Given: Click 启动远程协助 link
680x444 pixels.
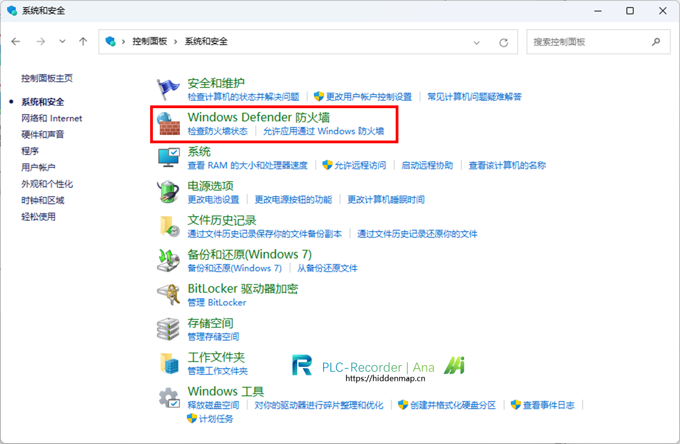Looking at the screenshot, I should [x=427, y=165].
